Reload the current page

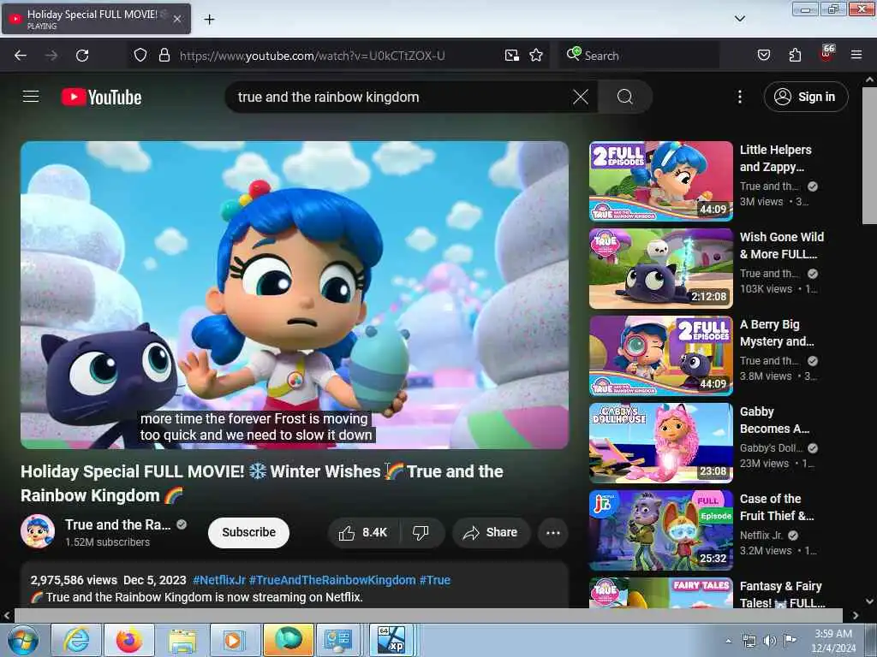pyautogui.click(x=82, y=56)
